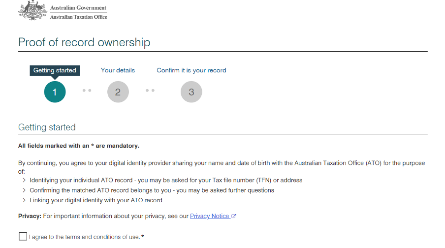Click the step 2 grey circle
Viewport: 445px width, 248px height.
click(x=118, y=92)
